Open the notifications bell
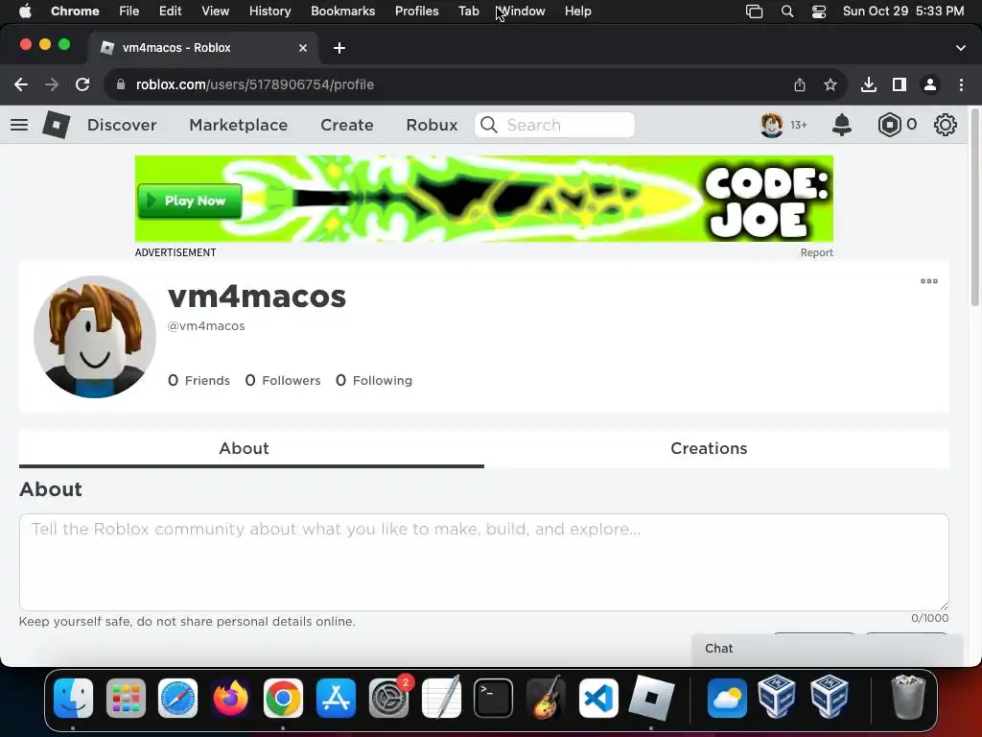The width and height of the screenshot is (982, 737). click(842, 125)
